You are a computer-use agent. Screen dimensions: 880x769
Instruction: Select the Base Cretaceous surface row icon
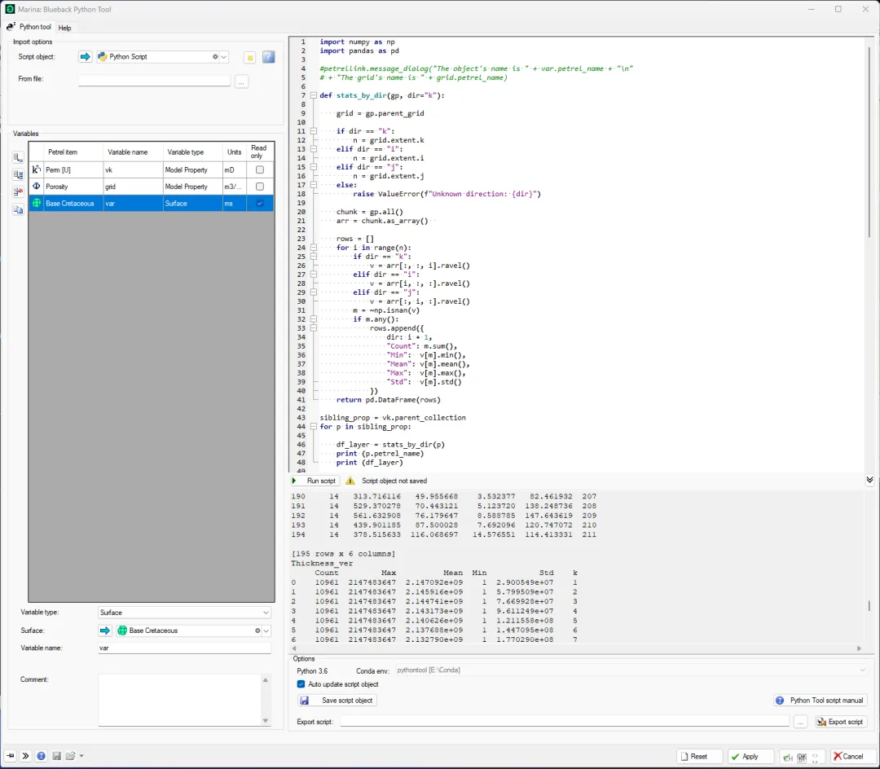coord(37,203)
